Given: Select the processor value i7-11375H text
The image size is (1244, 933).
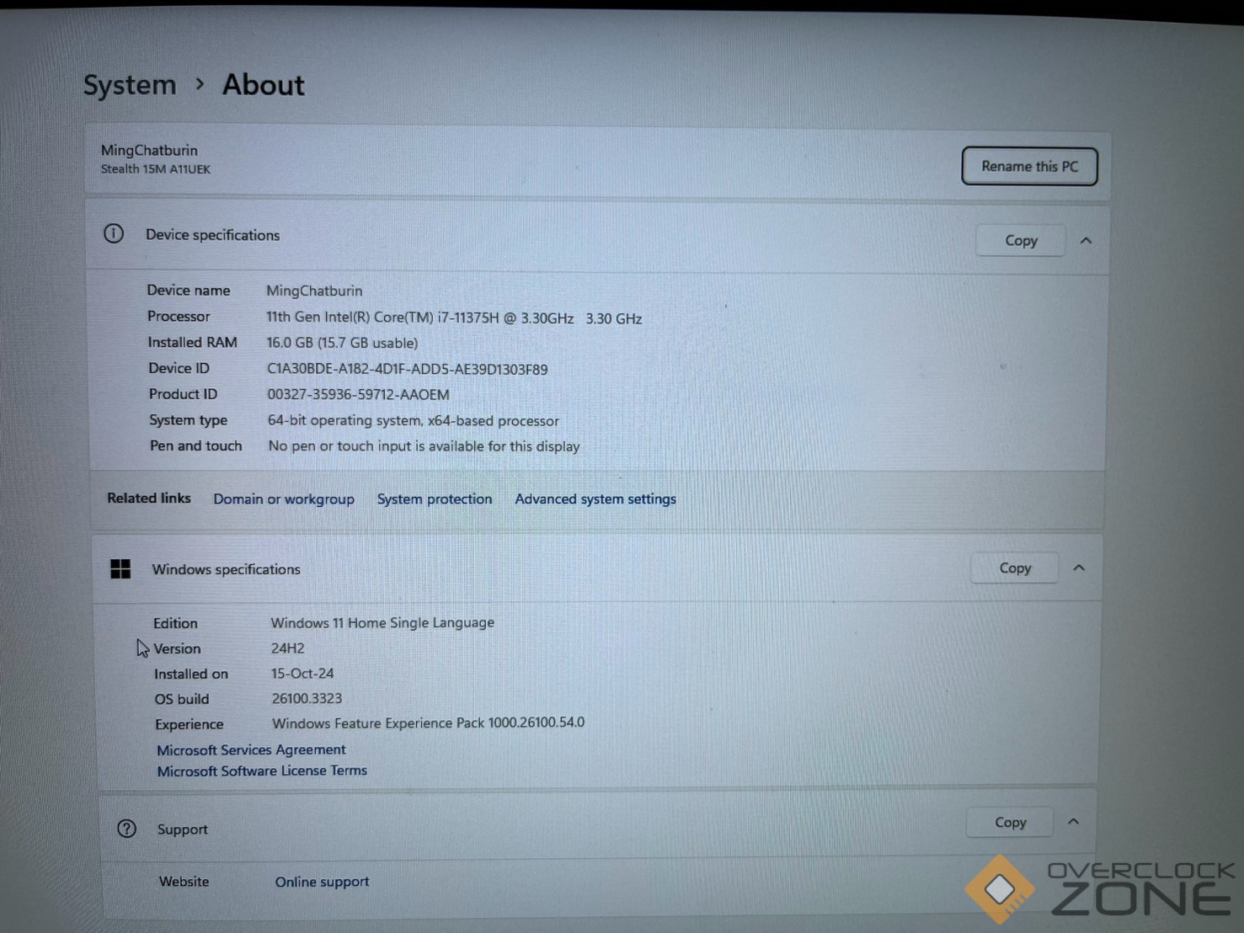Looking at the screenshot, I should [x=454, y=318].
